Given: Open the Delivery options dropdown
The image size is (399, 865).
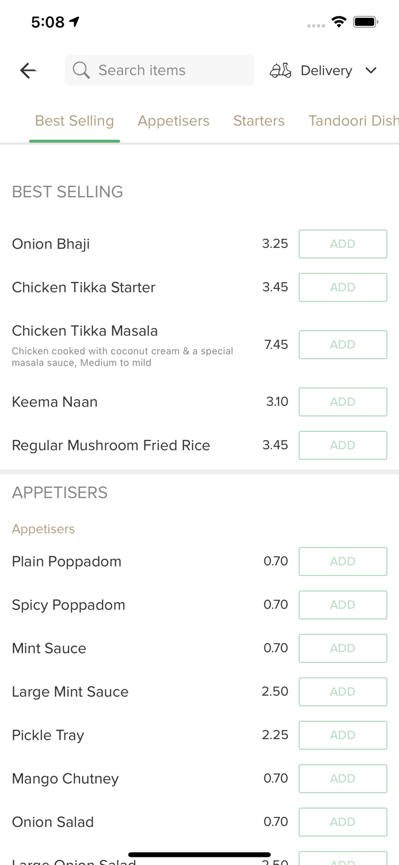Looking at the screenshot, I should pos(326,70).
